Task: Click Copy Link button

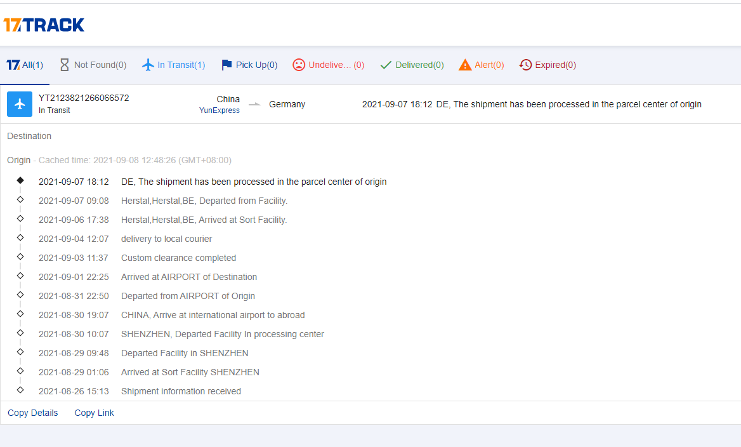Action: pos(94,413)
